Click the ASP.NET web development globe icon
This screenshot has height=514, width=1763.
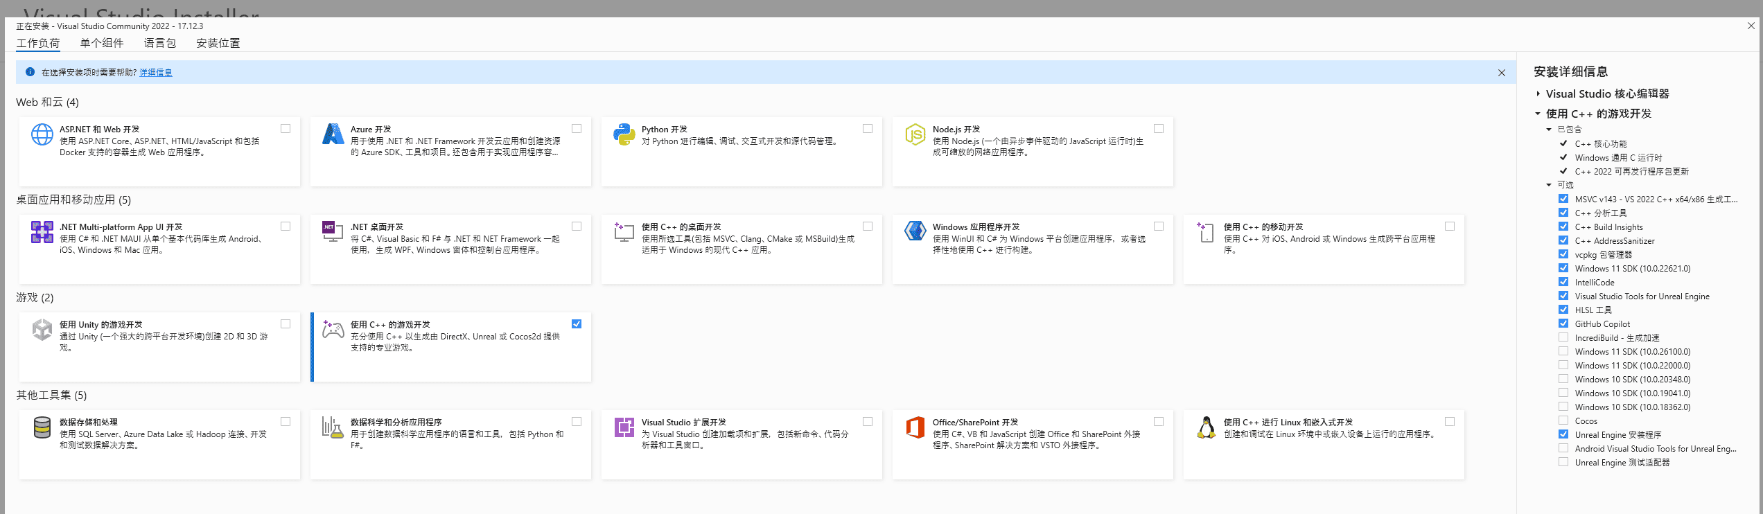(x=42, y=134)
